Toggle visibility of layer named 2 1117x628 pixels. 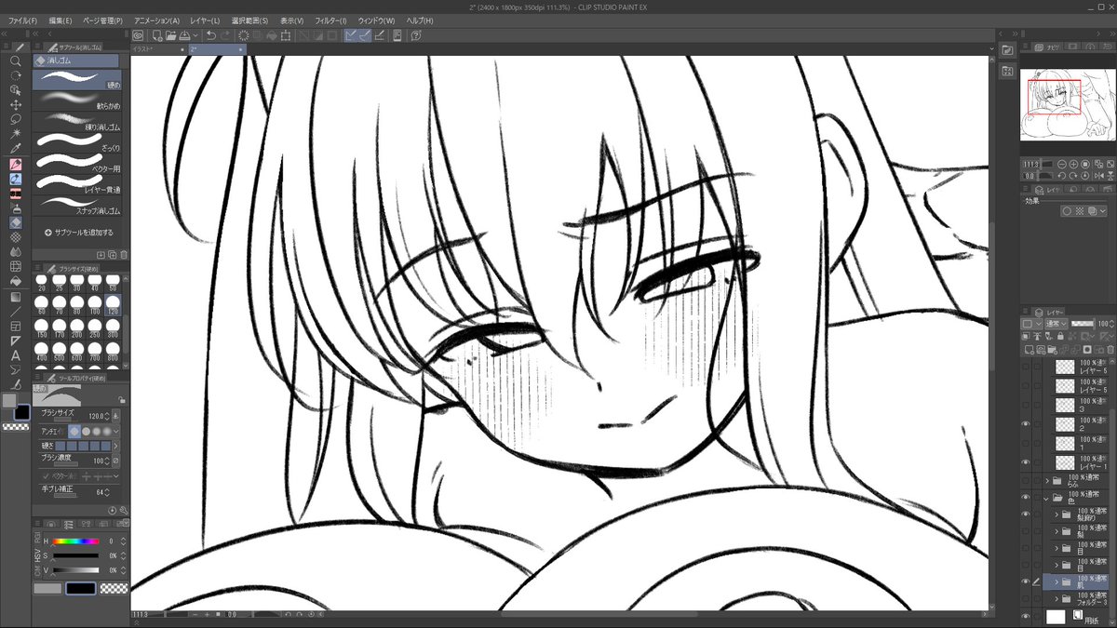pyautogui.click(x=1026, y=423)
